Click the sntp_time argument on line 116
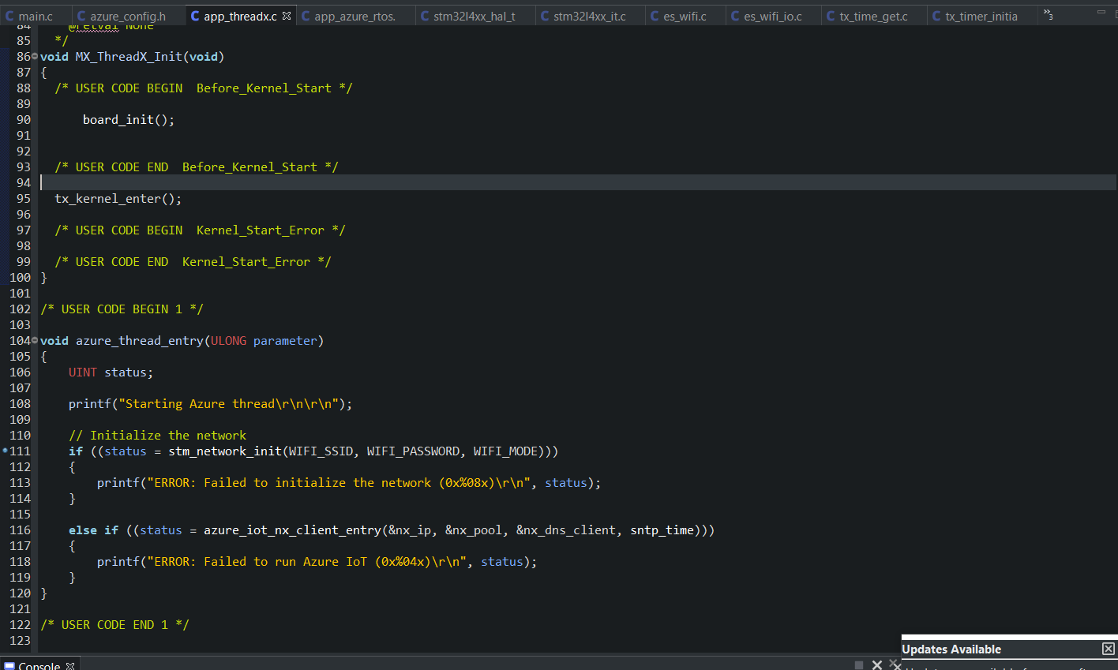The width and height of the screenshot is (1118, 670). [x=662, y=530]
